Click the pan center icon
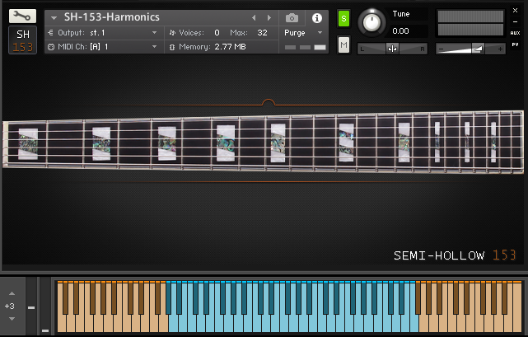Viewport: 528px width, 337px height. click(x=393, y=49)
